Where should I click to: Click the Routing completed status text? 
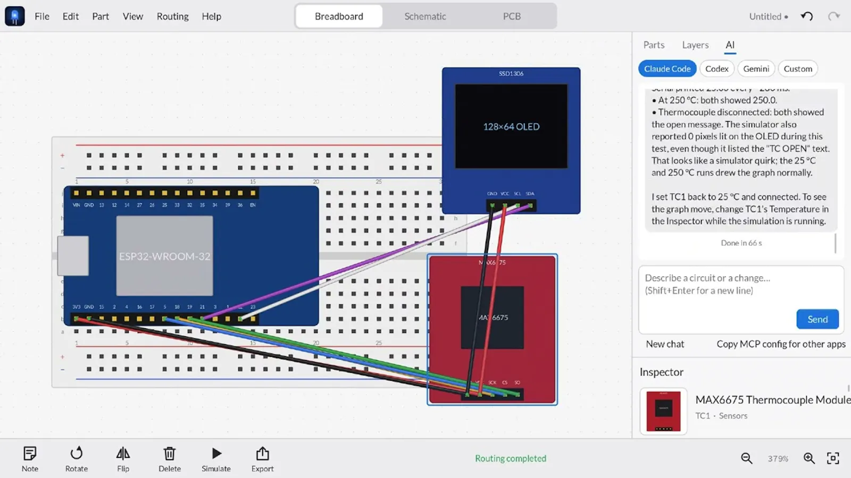(x=511, y=458)
